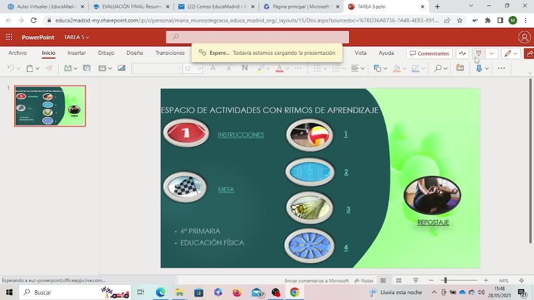Select the Format Painter brush
This screenshot has width=534, height=300.
(x=49, y=68)
